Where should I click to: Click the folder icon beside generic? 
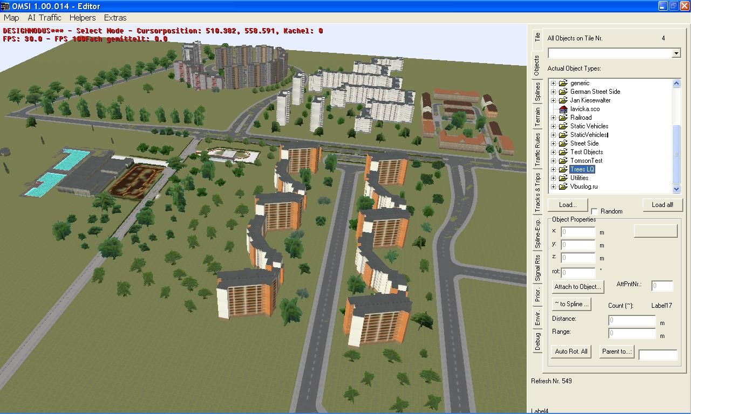(x=563, y=83)
